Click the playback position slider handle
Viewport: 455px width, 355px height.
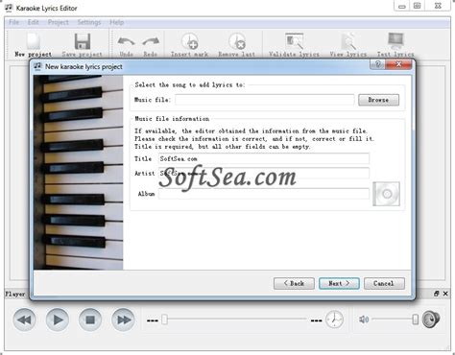click(164, 319)
